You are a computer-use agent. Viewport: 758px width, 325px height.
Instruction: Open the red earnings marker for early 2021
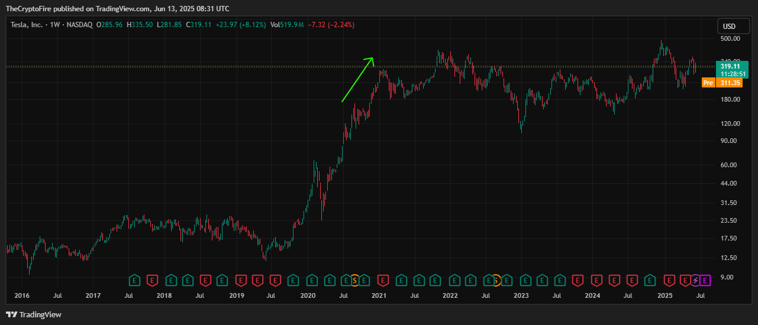(x=383, y=280)
